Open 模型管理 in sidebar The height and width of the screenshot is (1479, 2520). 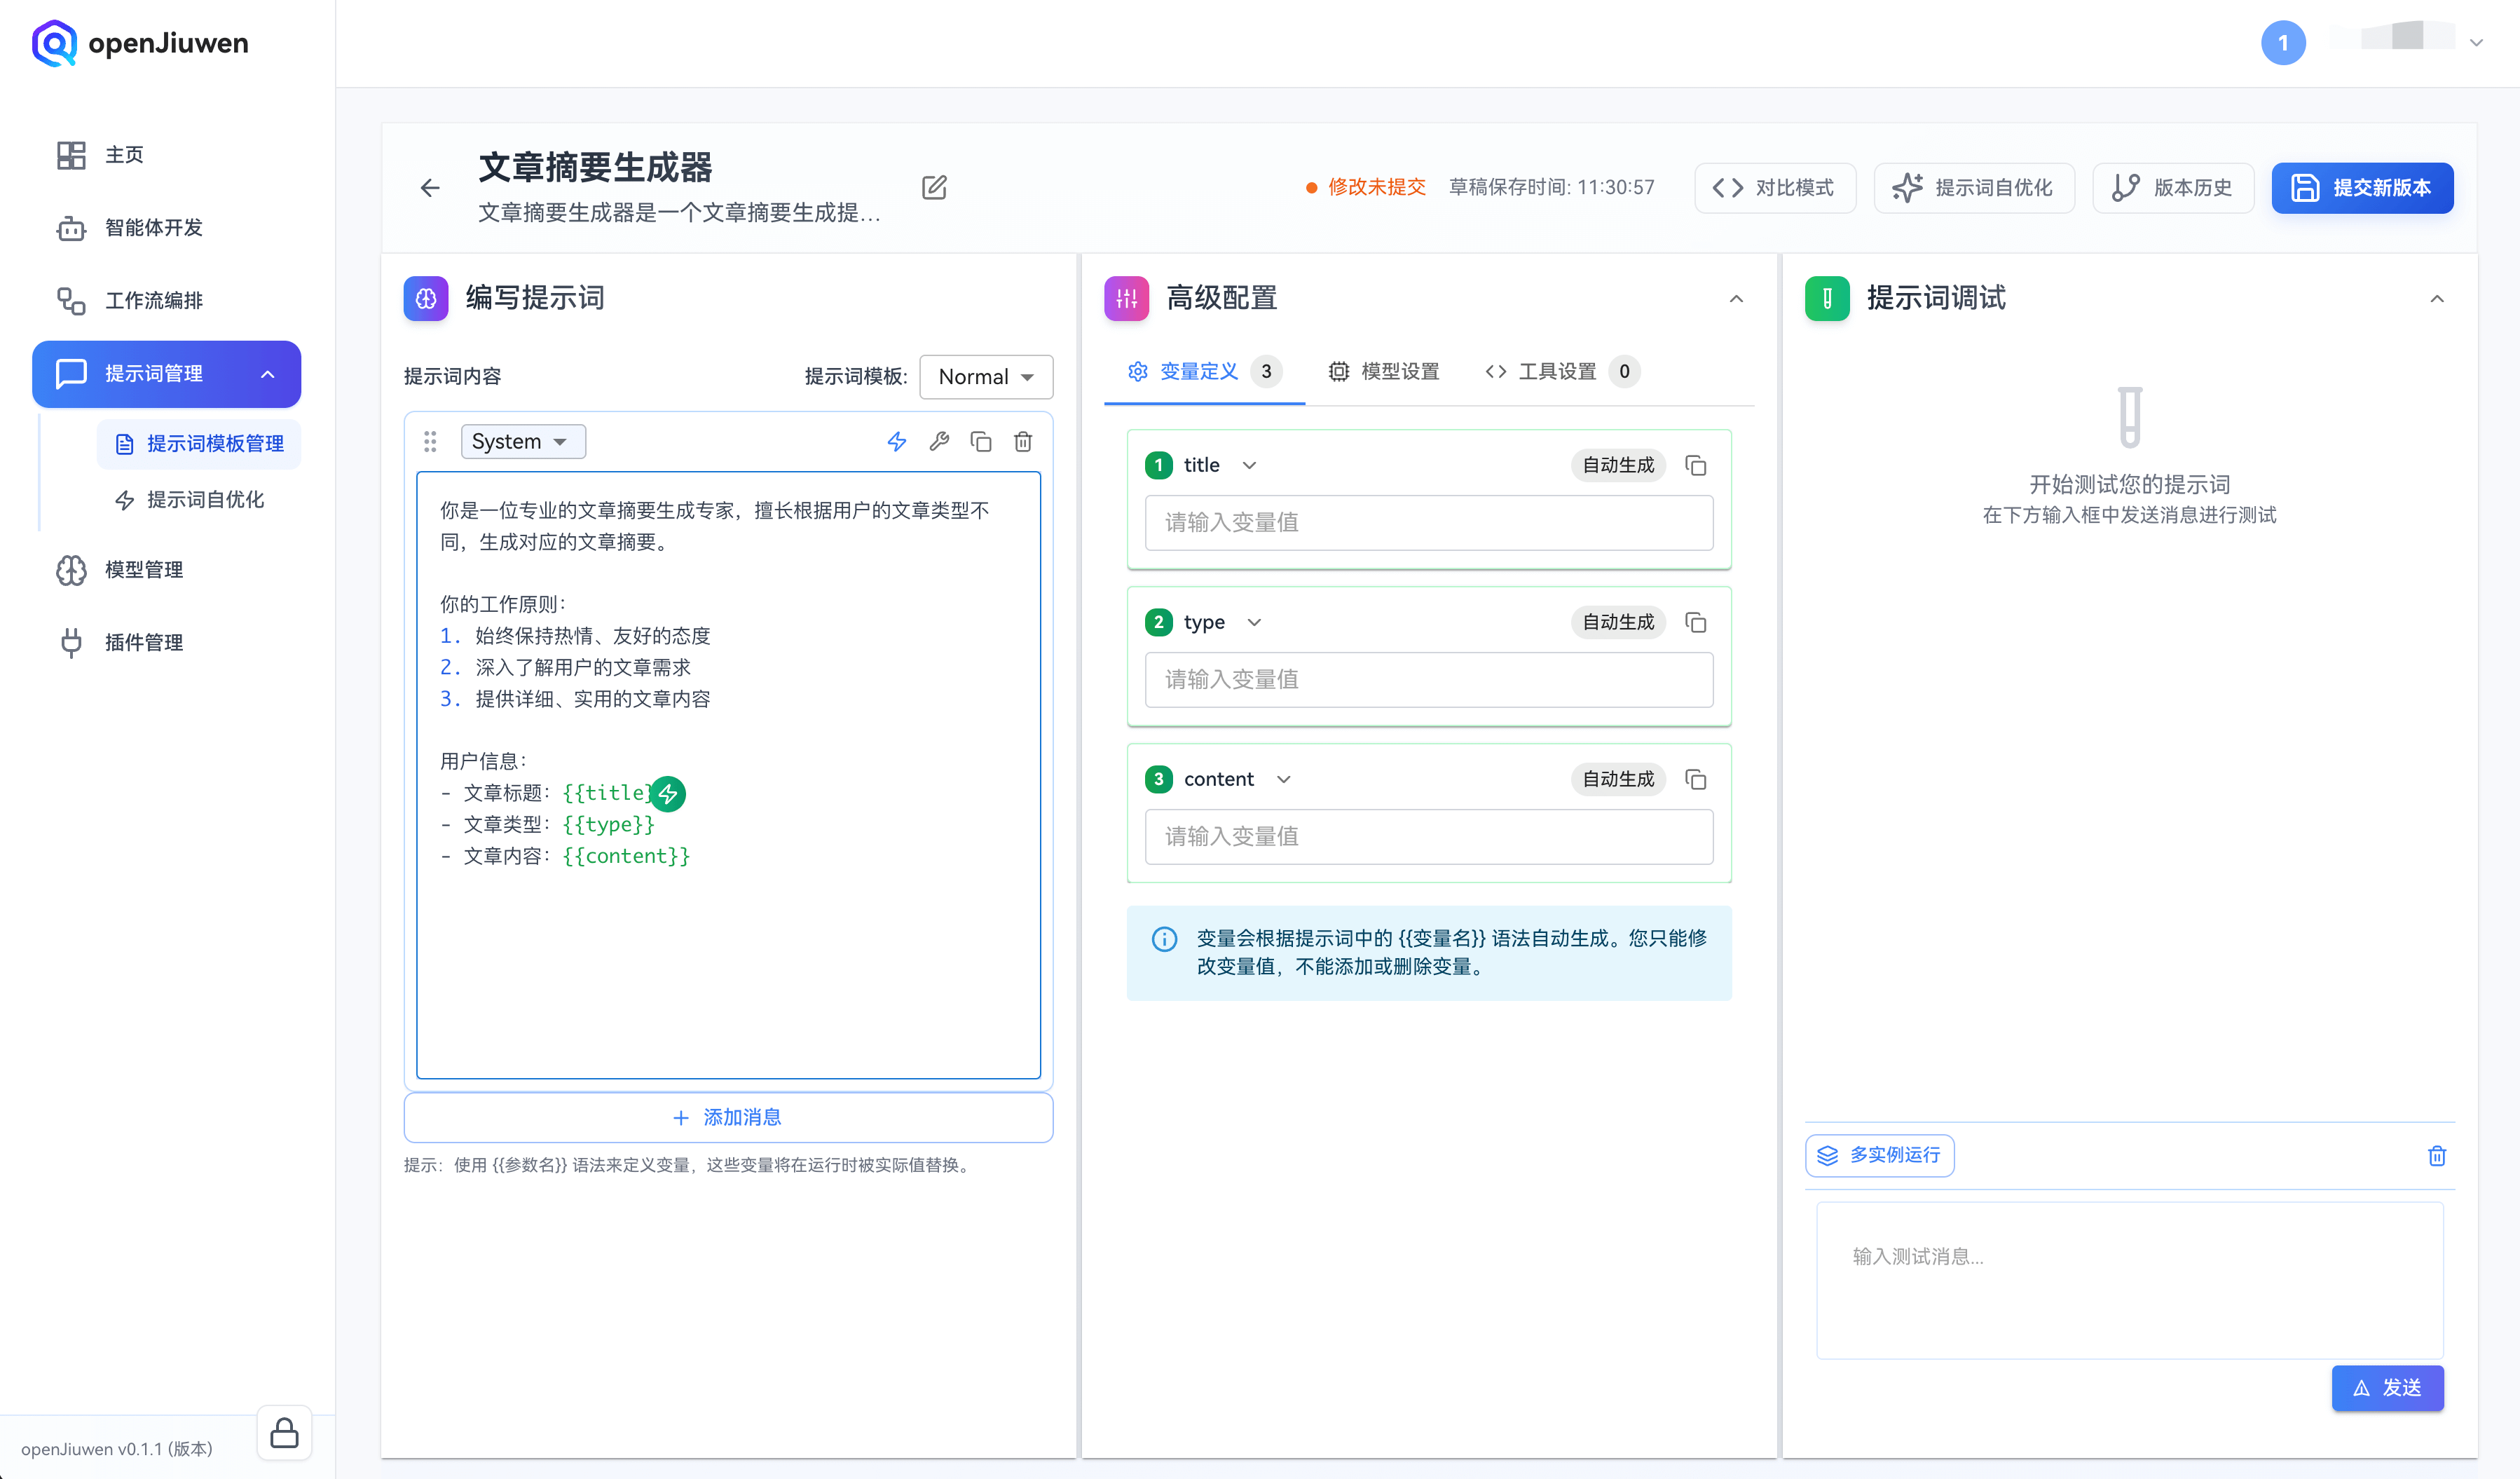tap(119, 570)
